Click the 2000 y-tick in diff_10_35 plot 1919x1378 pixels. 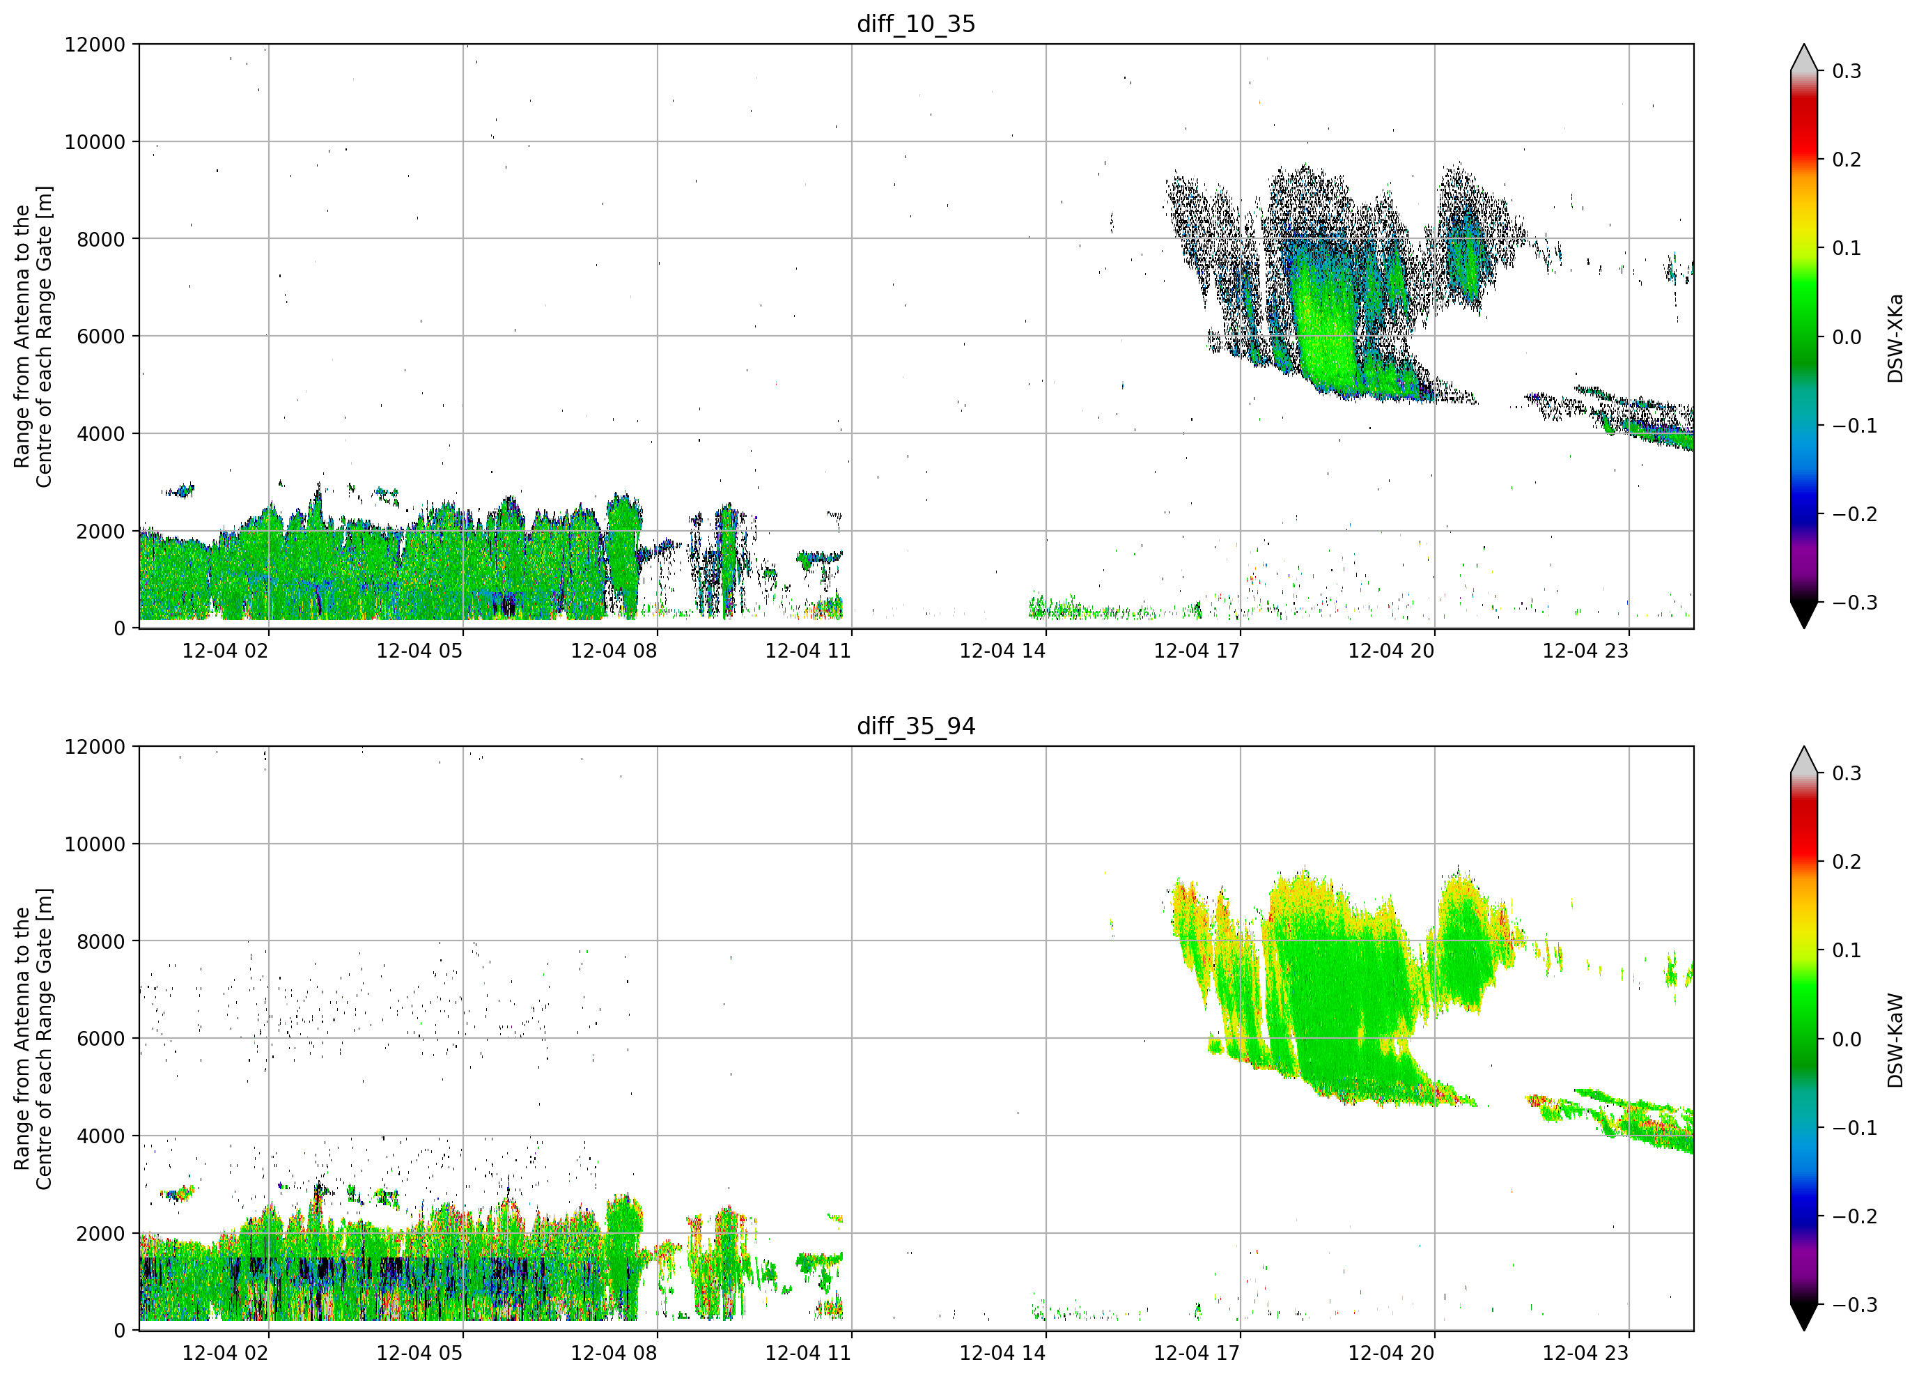click(x=101, y=532)
